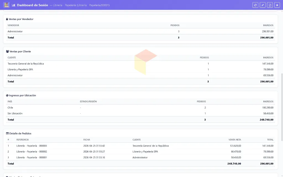Screen dimensions: 283x177
Task: Click the PAÍS column header
Action: pyautogui.click(x=10, y=101)
